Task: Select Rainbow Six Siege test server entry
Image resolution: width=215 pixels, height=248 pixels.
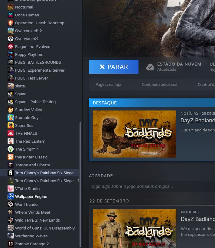Action: [39, 181]
